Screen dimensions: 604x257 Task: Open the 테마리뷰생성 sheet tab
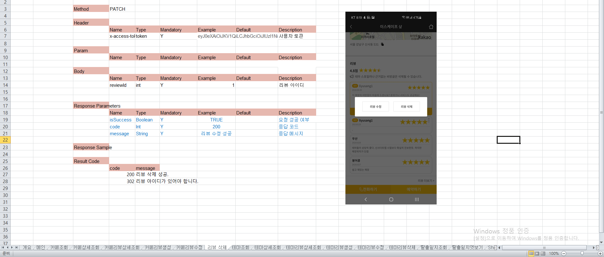coord(339,248)
